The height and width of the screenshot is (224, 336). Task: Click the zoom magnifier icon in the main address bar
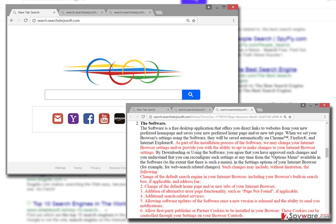pyautogui.click(x=188, y=21)
